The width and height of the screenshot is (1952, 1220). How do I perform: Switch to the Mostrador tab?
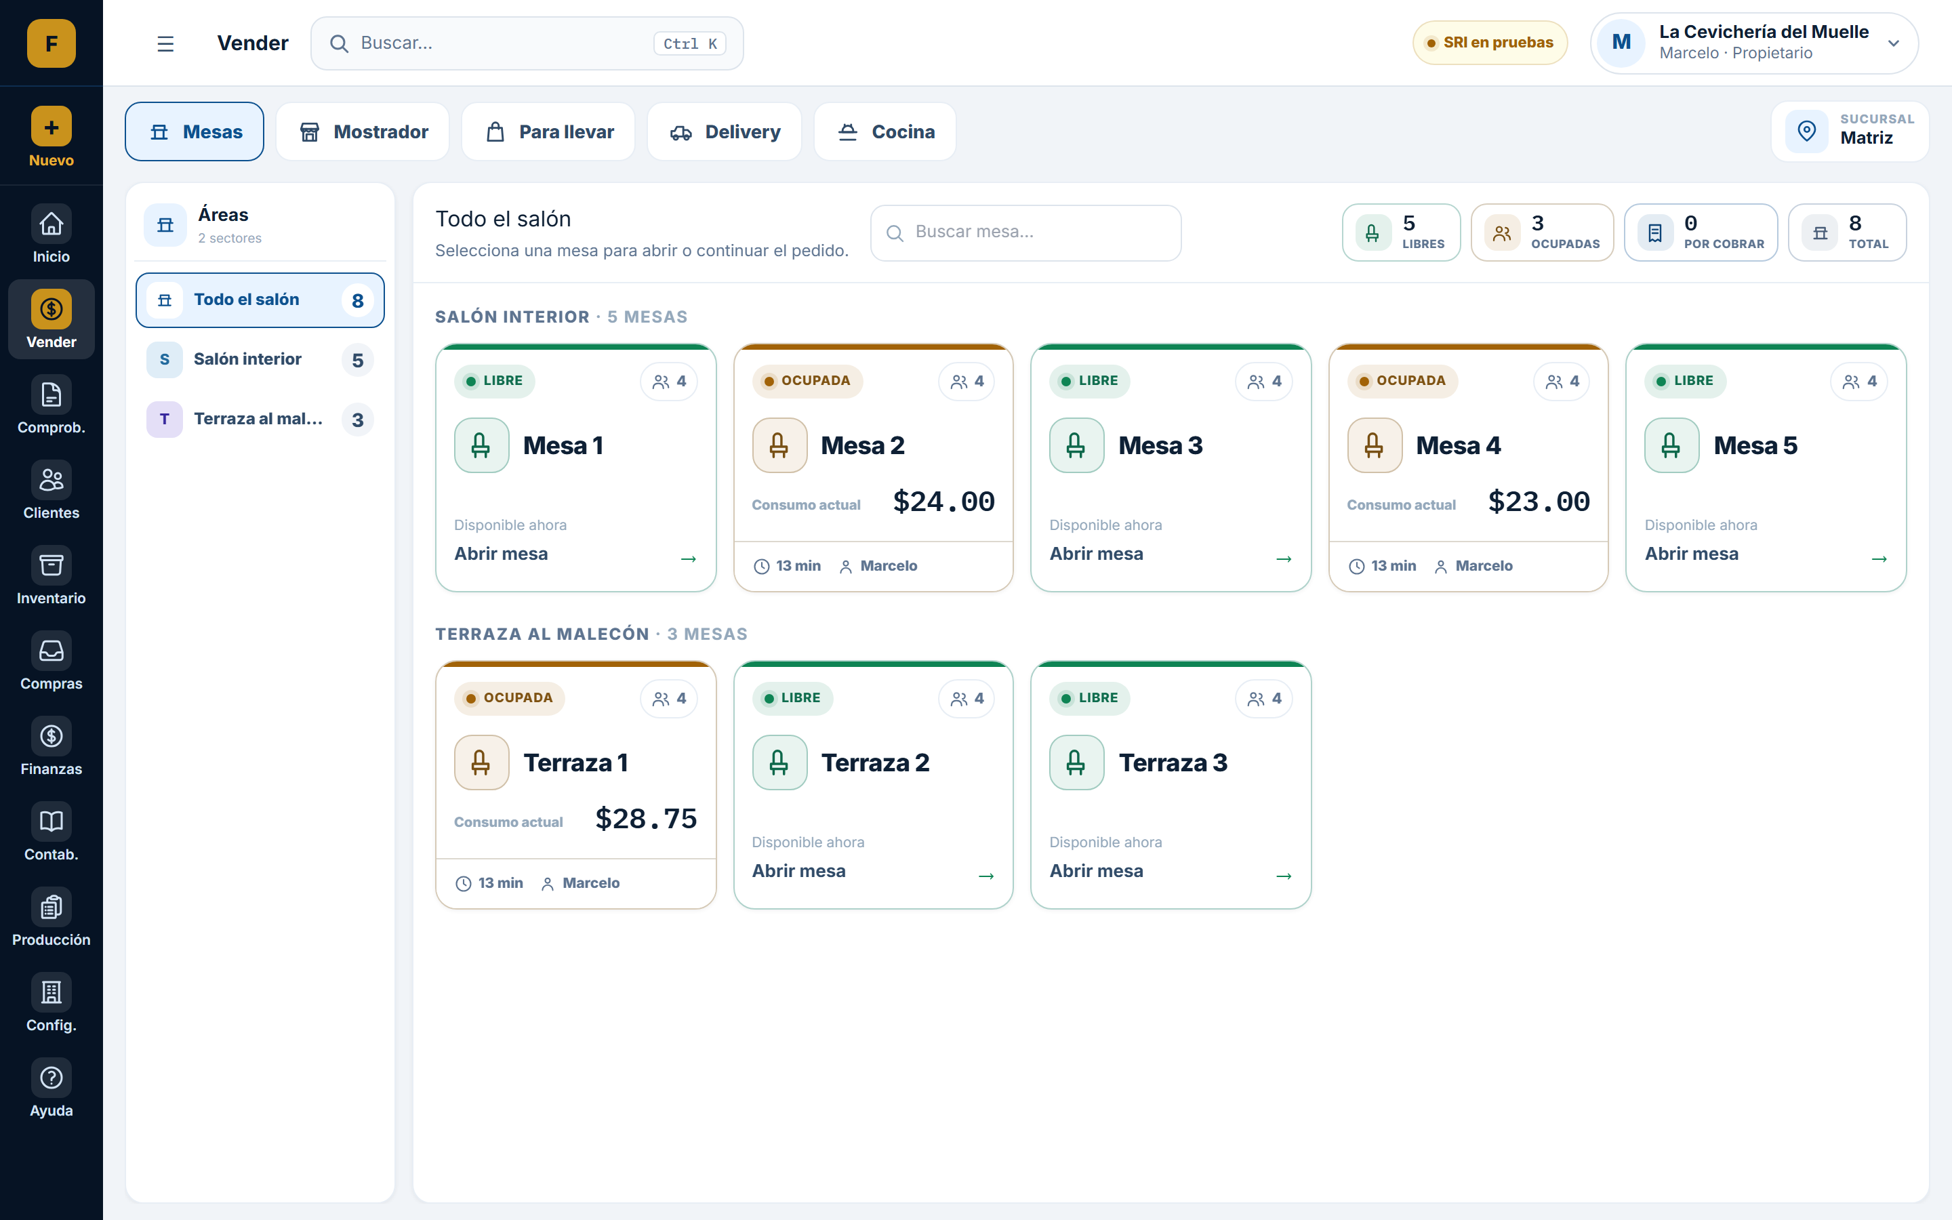tap(363, 131)
